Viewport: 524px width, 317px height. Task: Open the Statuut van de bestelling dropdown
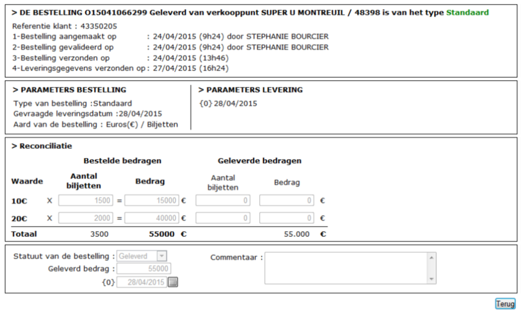tap(142, 256)
